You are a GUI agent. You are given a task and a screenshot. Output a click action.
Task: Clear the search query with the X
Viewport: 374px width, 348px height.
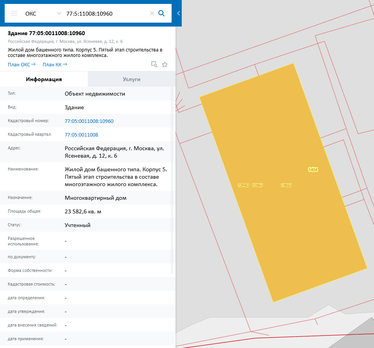pyautogui.click(x=152, y=13)
